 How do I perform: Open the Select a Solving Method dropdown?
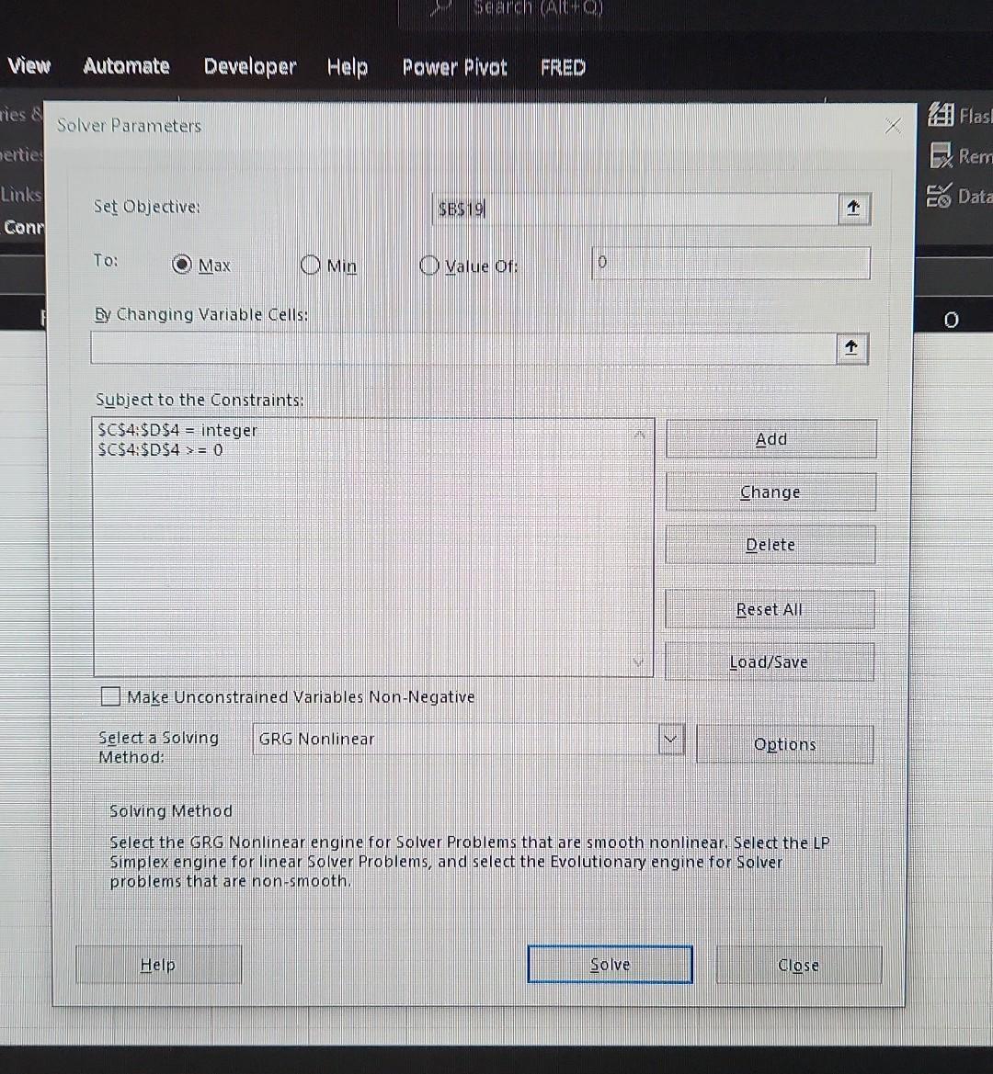[670, 740]
